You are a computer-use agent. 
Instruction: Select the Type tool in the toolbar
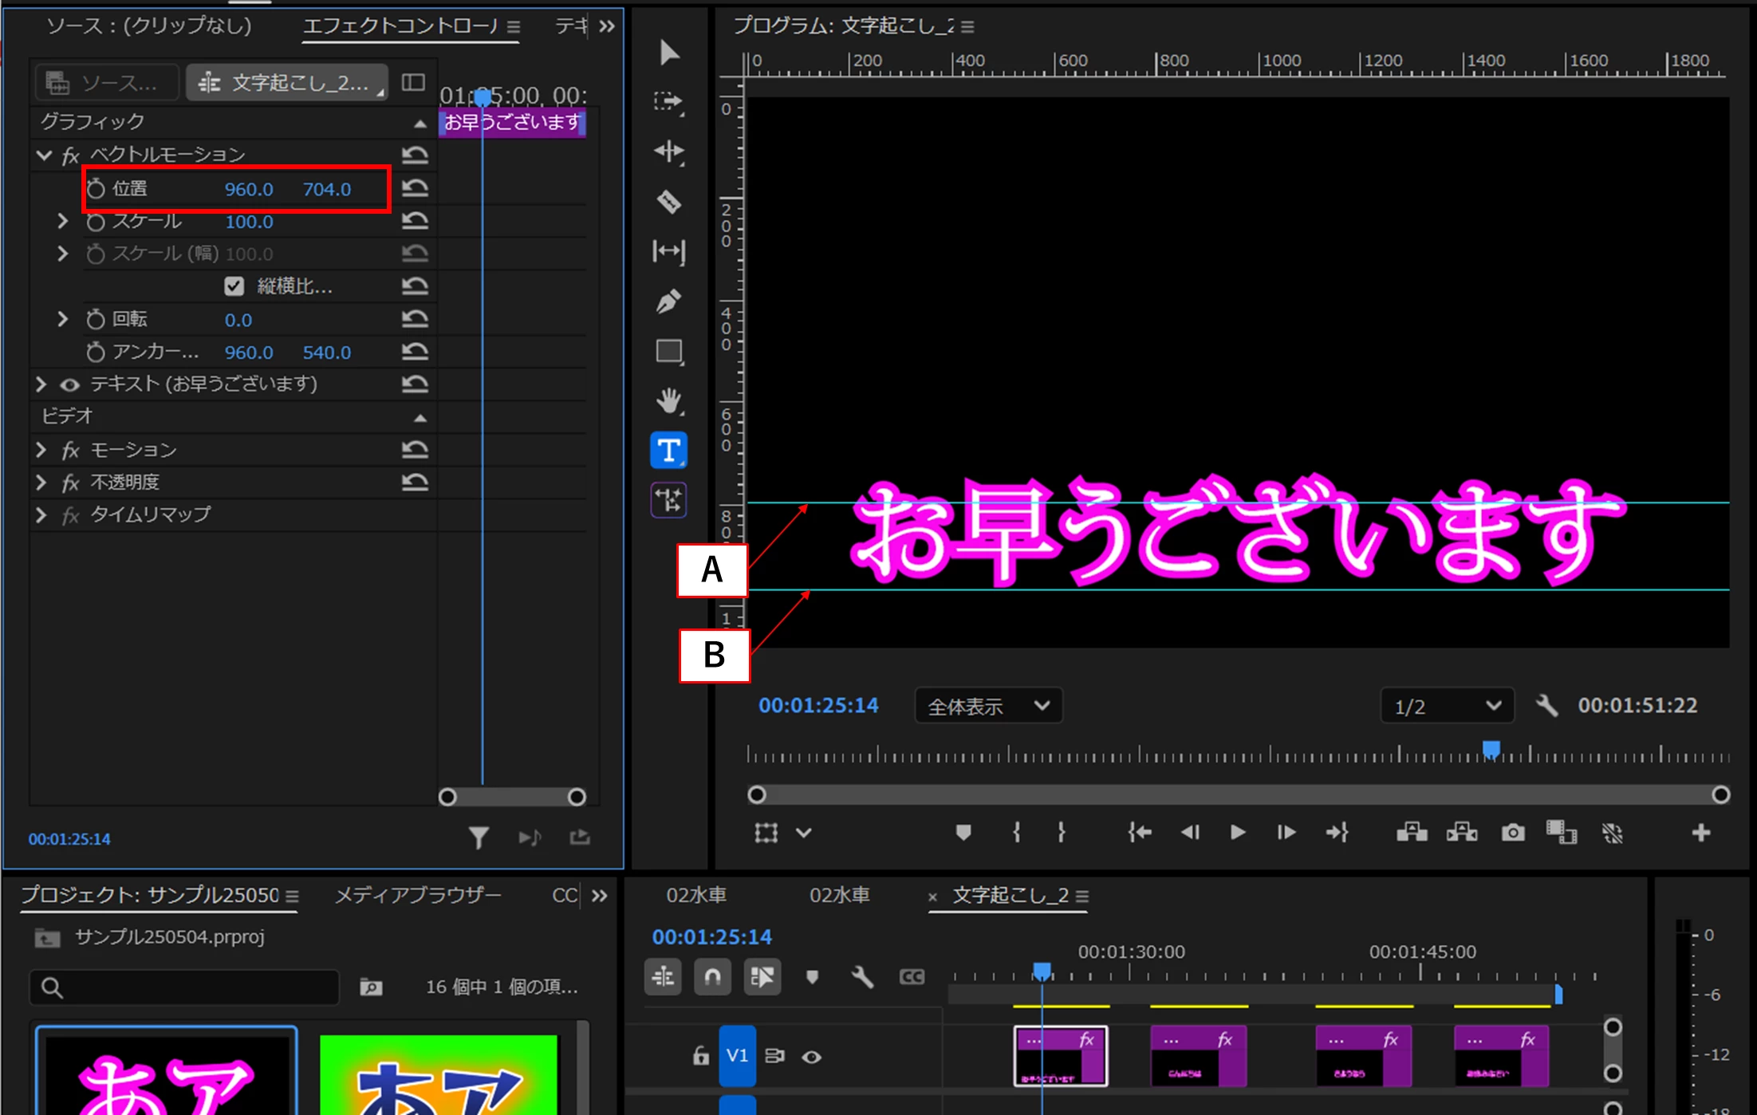[668, 451]
